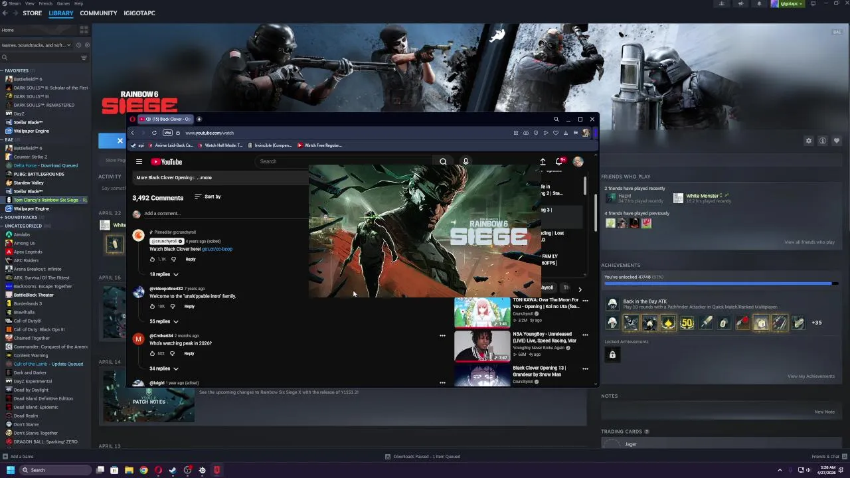Show hidden icons in system tray

(x=780, y=470)
